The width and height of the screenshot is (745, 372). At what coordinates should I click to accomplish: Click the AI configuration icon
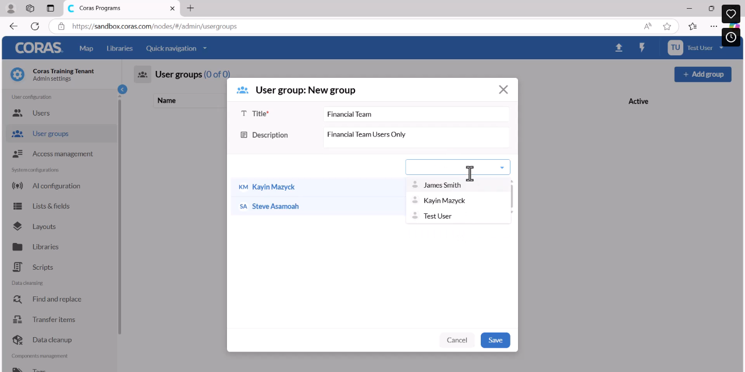point(17,186)
